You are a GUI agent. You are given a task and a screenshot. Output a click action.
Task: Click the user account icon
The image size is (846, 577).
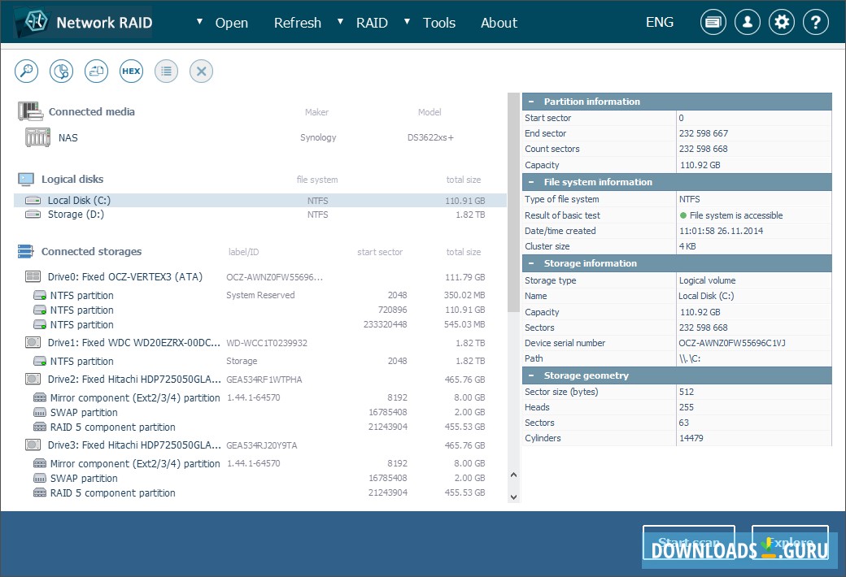[748, 23]
